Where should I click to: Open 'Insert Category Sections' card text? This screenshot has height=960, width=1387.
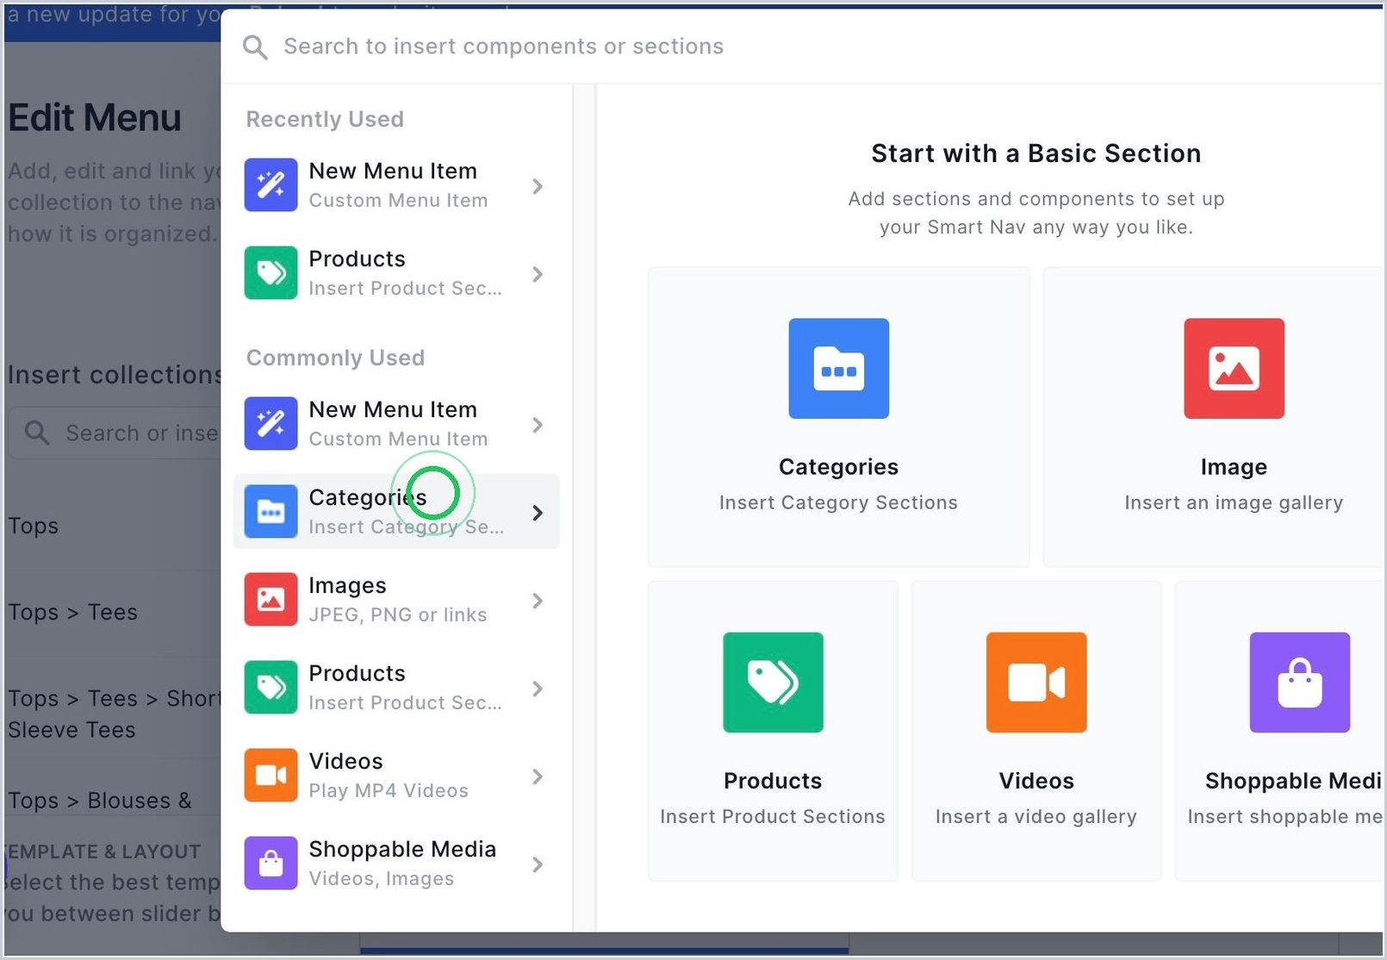pos(838,502)
